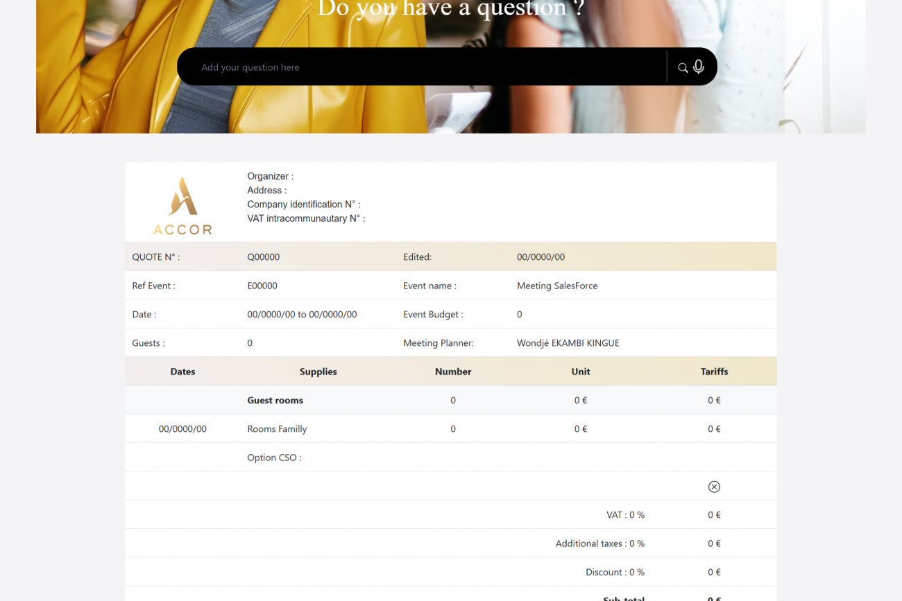Image resolution: width=902 pixels, height=601 pixels.
Task: Click the Unit column header
Action: pyautogui.click(x=581, y=372)
